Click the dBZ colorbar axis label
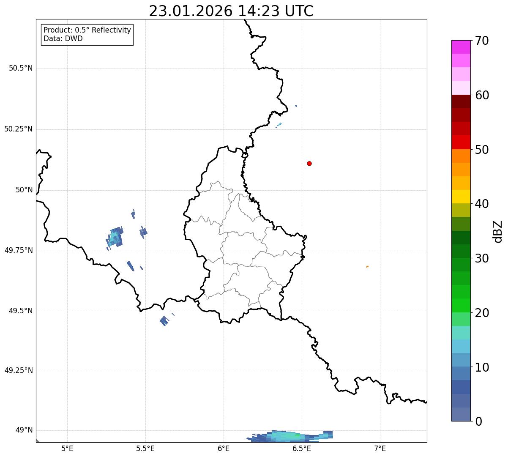The image size is (508, 457). click(x=498, y=231)
